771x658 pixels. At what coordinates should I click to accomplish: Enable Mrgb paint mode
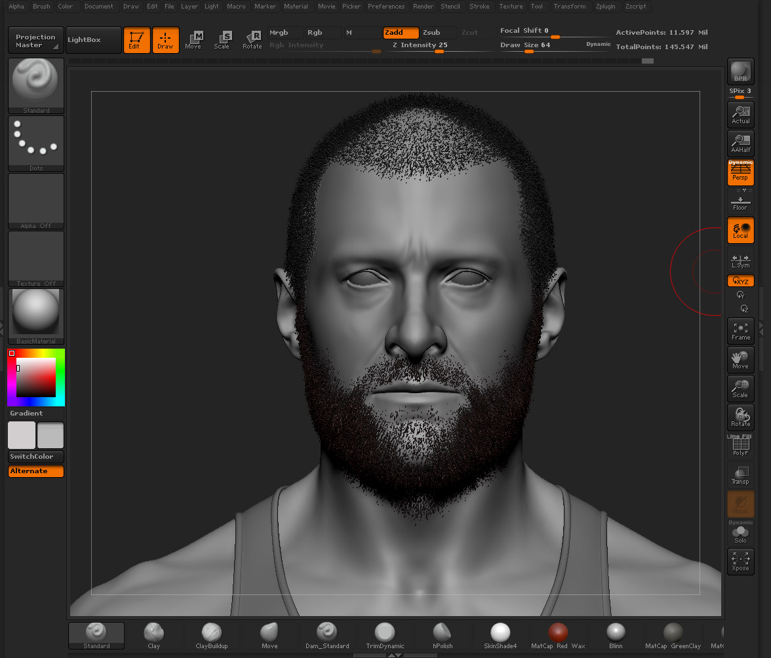[286, 32]
